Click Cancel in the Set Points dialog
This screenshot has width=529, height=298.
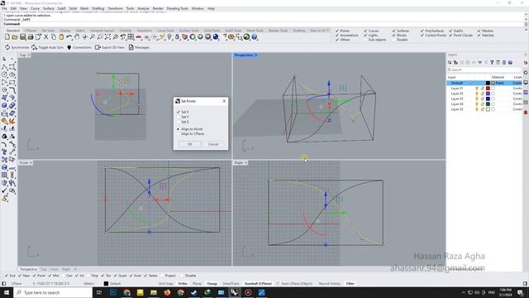pos(213,144)
